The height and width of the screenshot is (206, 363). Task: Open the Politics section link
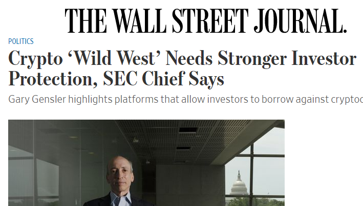click(21, 41)
